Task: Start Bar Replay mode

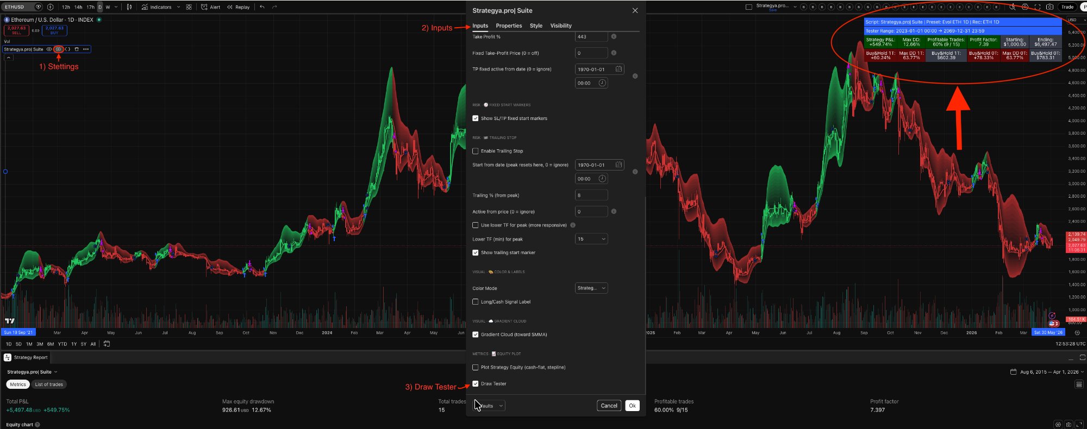Action: pos(239,7)
